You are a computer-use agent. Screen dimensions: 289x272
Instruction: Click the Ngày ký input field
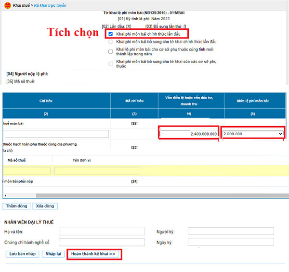[231, 242]
